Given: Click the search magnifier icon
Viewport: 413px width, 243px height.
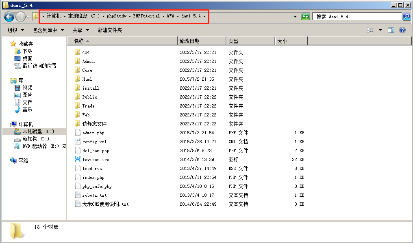Looking at the screenshot, I should click(x=406, y=16).
